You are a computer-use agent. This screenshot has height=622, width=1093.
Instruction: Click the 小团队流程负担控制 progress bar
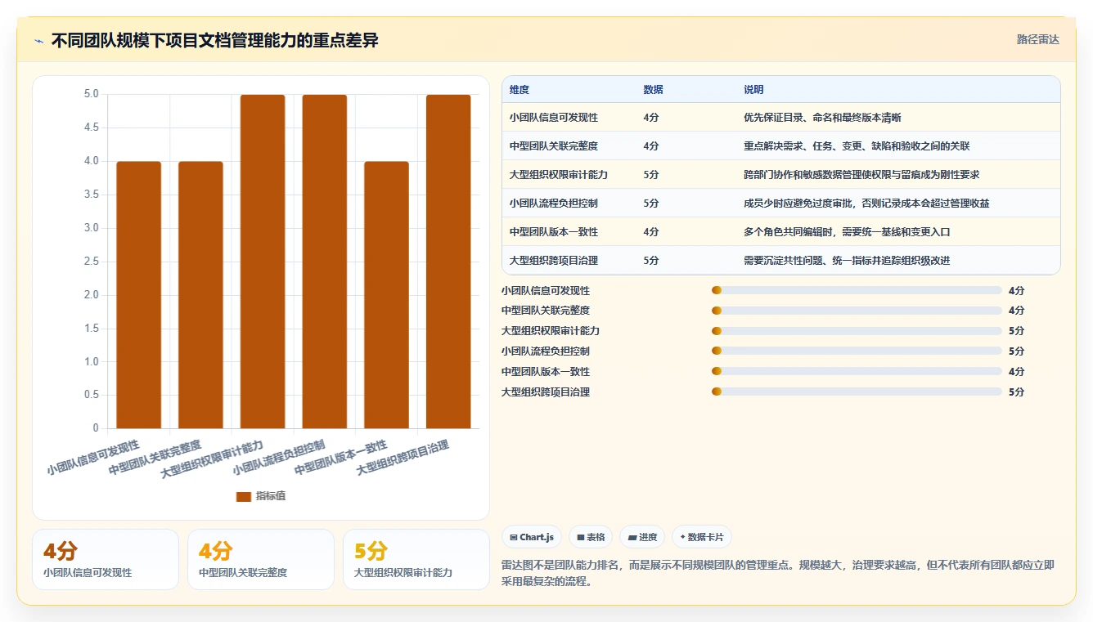tap(857, 351)
